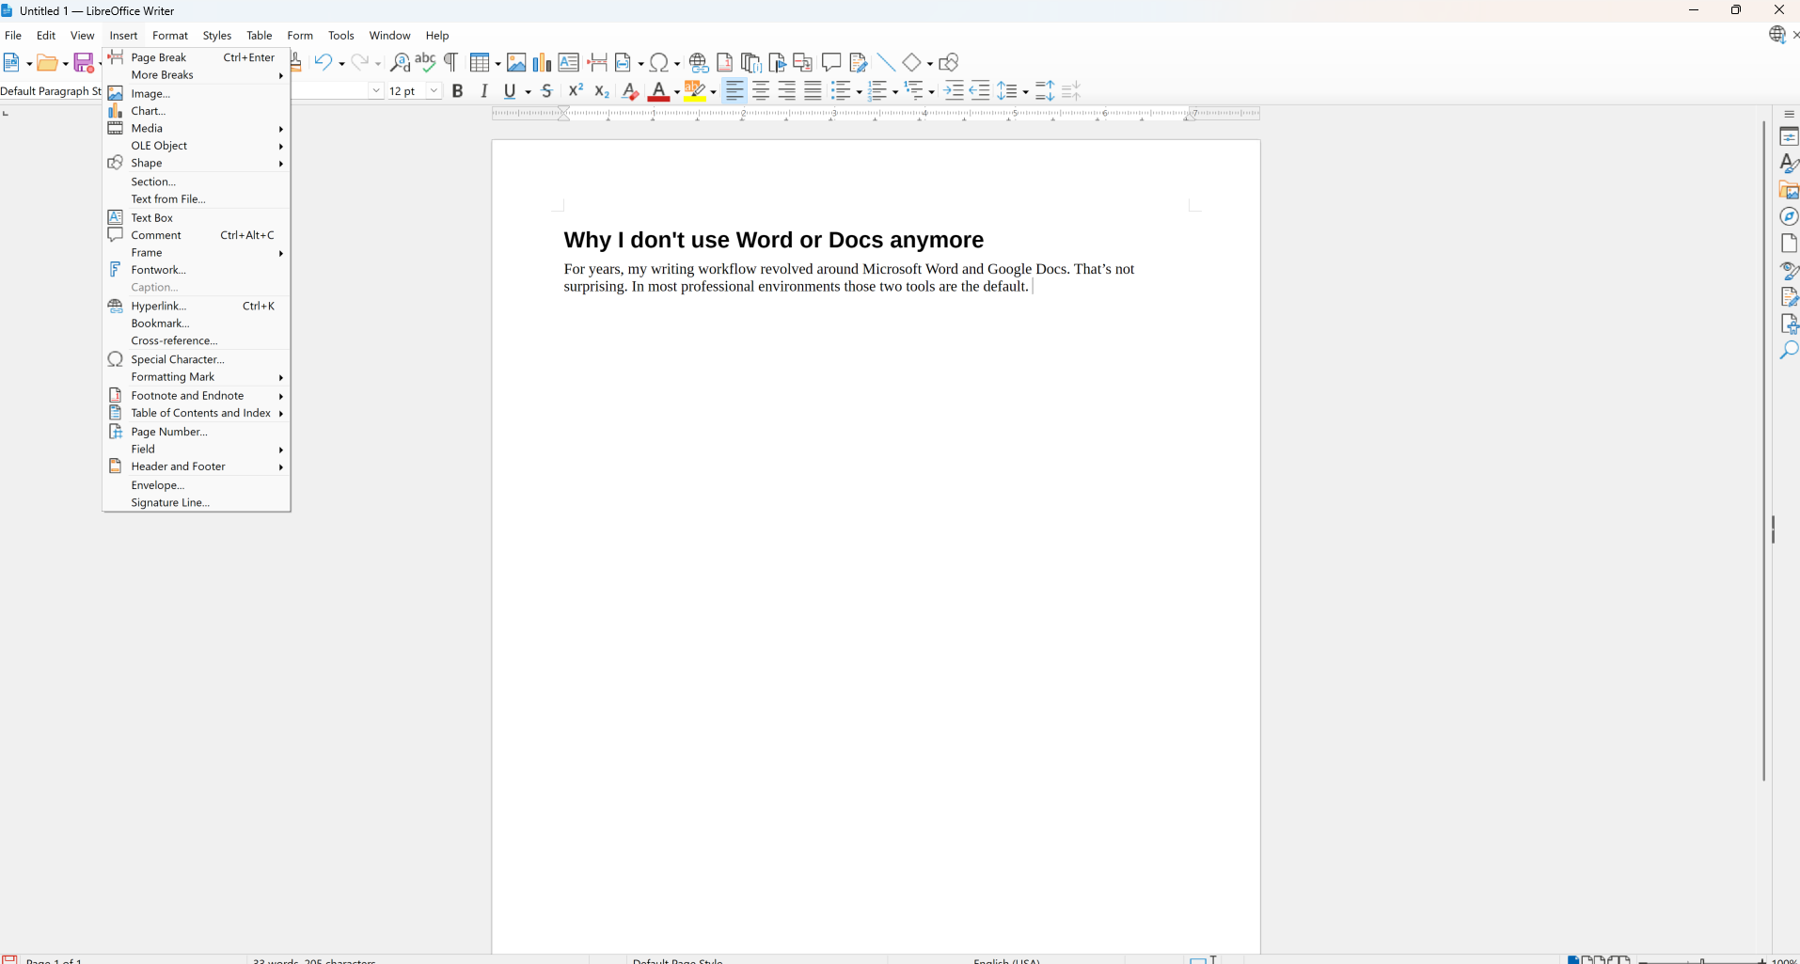Screen dimensions: 1800x964
Task: Click the Open file folder icon
Action: tap(47, 63)
